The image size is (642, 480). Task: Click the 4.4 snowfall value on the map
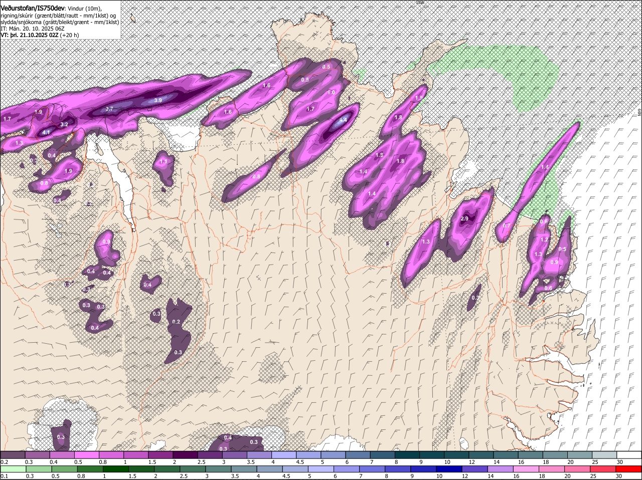tap(344, 120)
